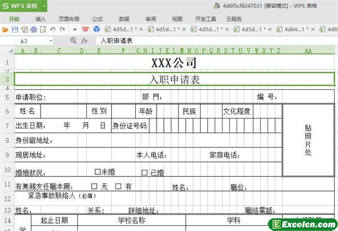Image resolution: width=338 pixels, height=231 pixels.
Task: Click the 紧急事故联络人 cell
Action: pos(61,196)
